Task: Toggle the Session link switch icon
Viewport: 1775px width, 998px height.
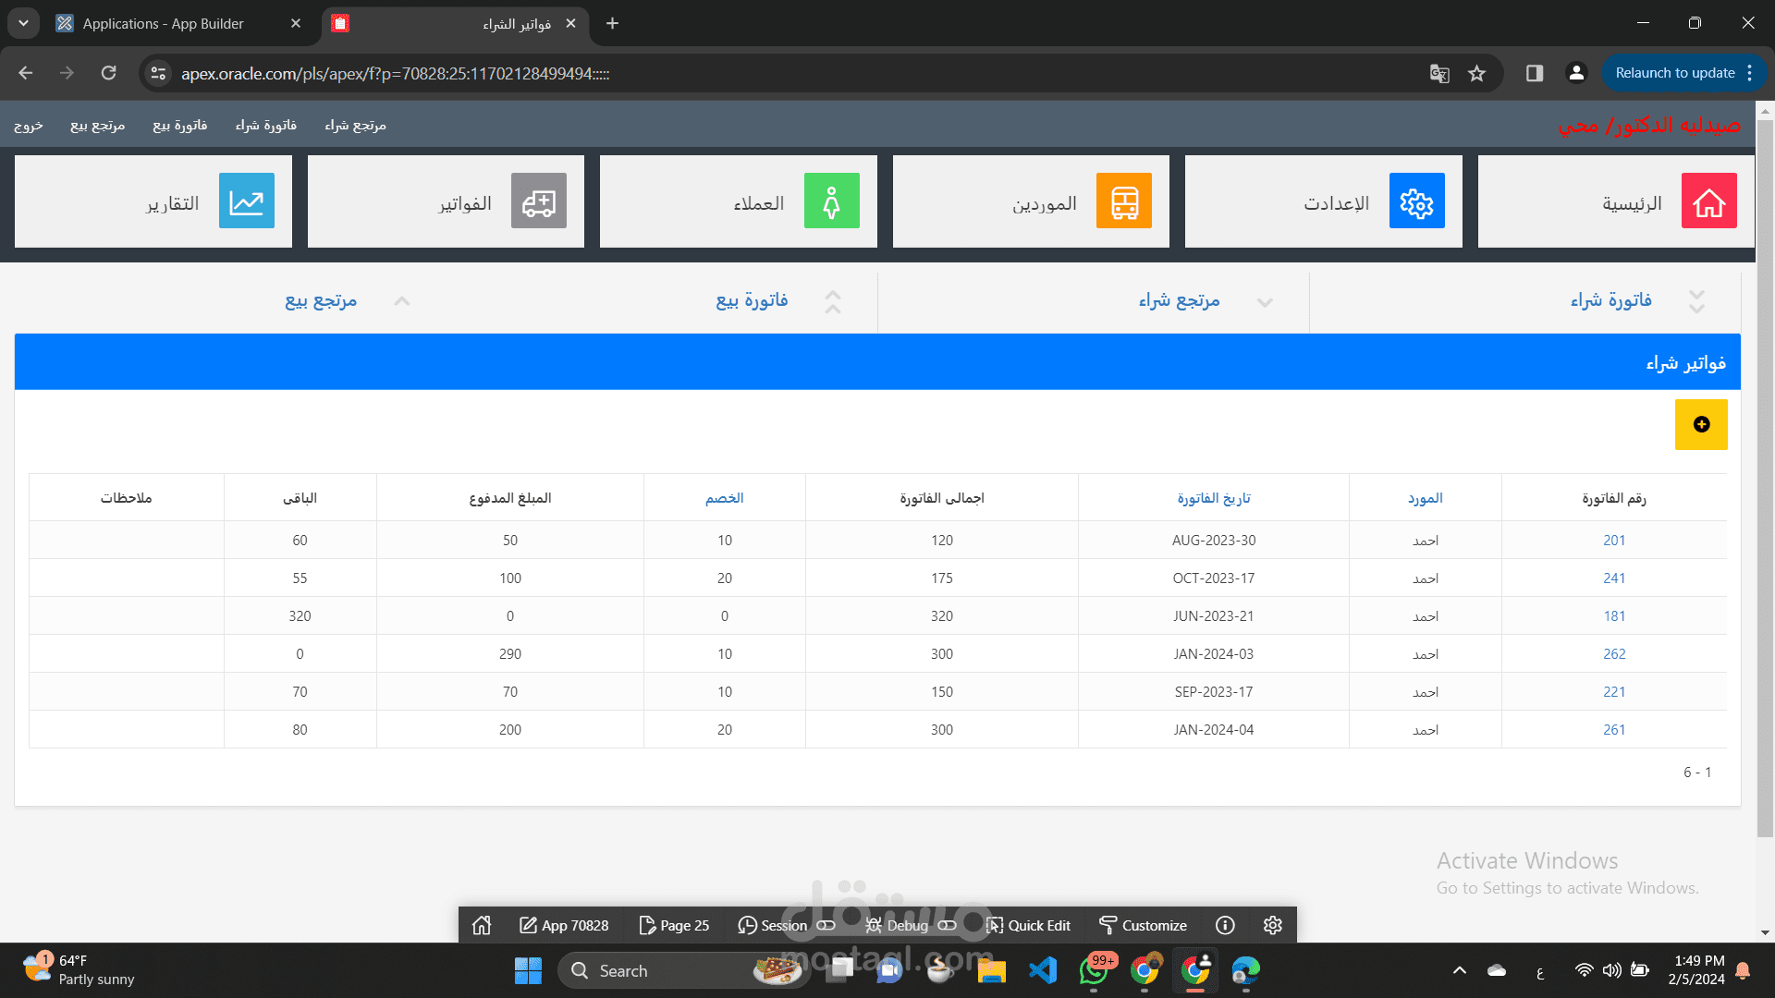Action: 826,925
